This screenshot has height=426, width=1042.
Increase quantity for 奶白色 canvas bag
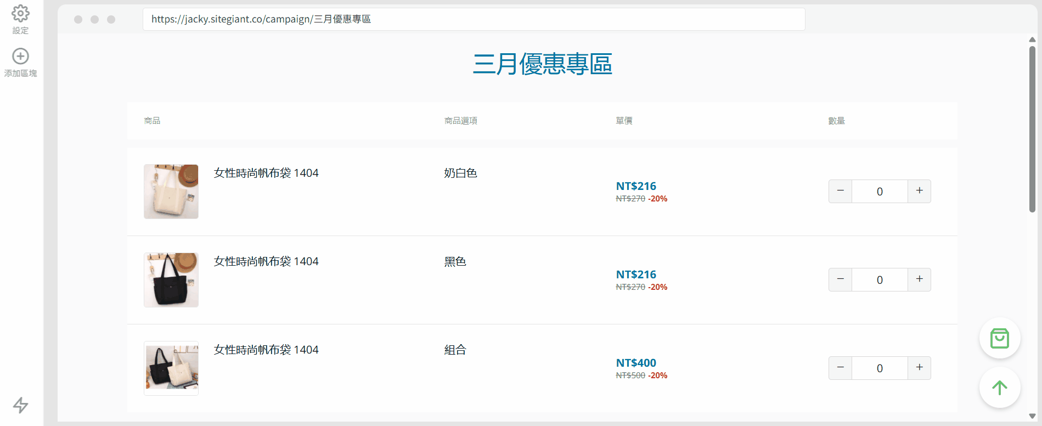tap(919, 191)
